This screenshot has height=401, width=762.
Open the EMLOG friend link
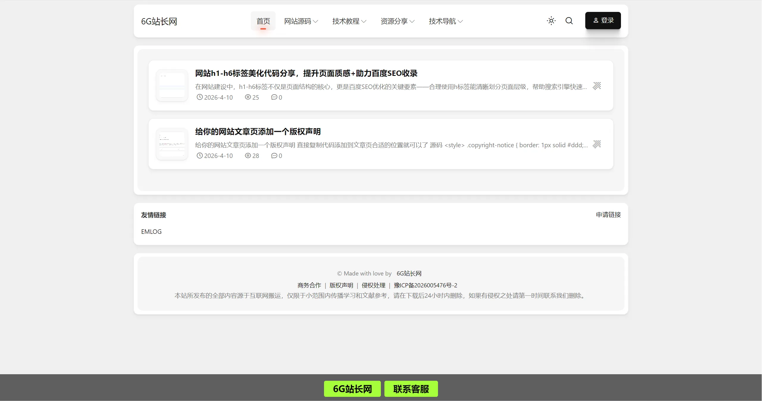(x=151, y=231)
